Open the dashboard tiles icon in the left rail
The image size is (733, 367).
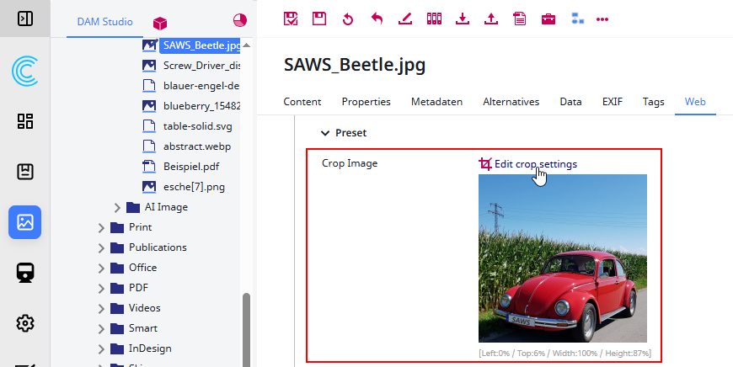pyautogui.click(x=24, y=121)
